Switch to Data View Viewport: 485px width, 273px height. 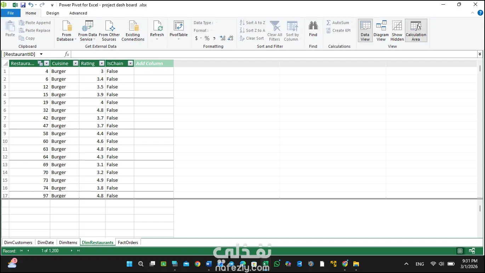(365, 31)
